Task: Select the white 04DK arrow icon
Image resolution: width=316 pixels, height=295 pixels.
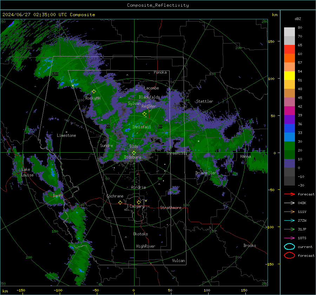Action: (x=289, y=203)
